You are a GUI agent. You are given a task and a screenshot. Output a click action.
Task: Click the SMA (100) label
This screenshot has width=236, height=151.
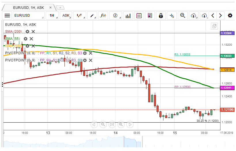[x=14, y=46]
